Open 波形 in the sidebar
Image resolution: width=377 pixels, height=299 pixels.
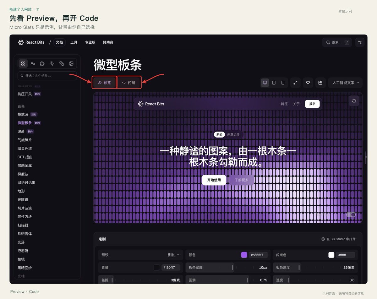[x=21, y=131]
